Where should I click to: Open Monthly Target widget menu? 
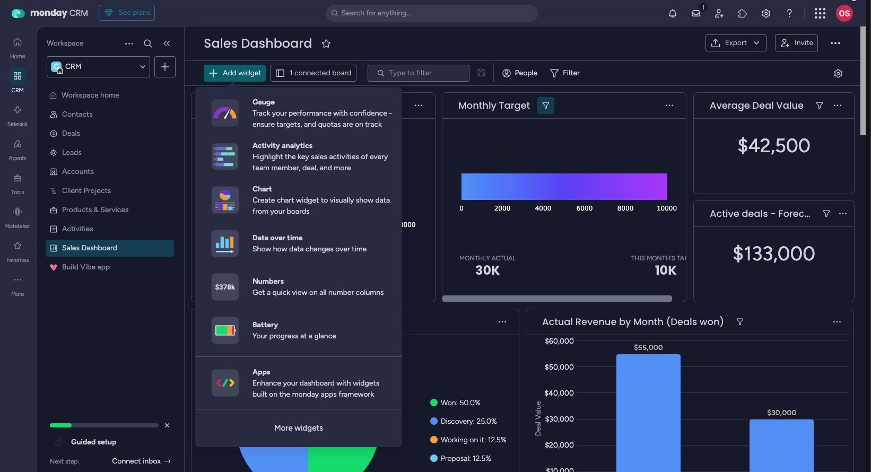(669, 106)
